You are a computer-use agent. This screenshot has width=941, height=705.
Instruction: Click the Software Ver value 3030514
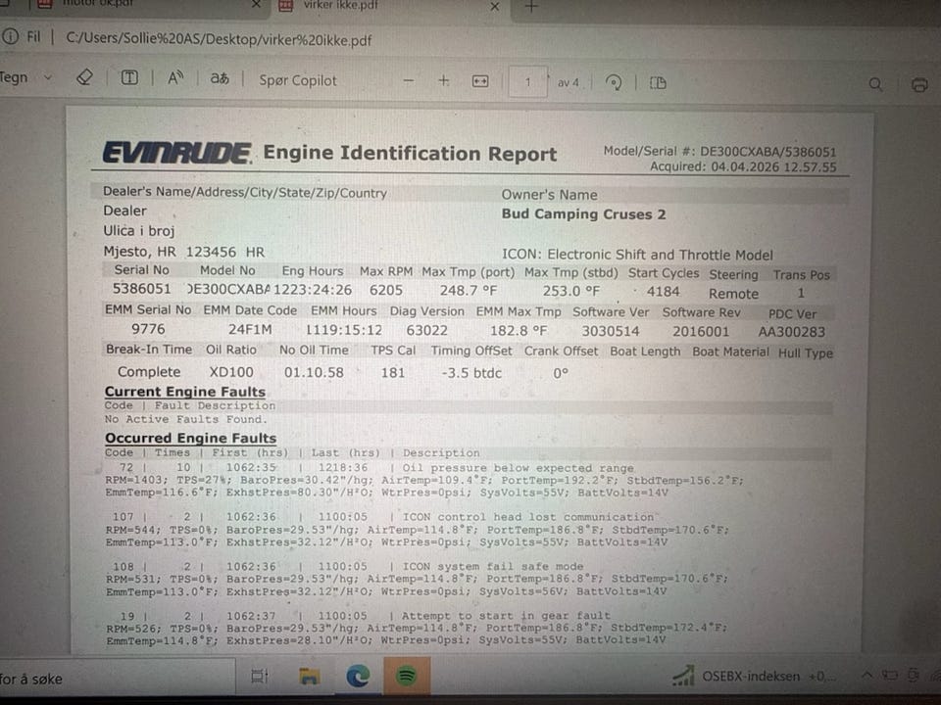(611, 331)
